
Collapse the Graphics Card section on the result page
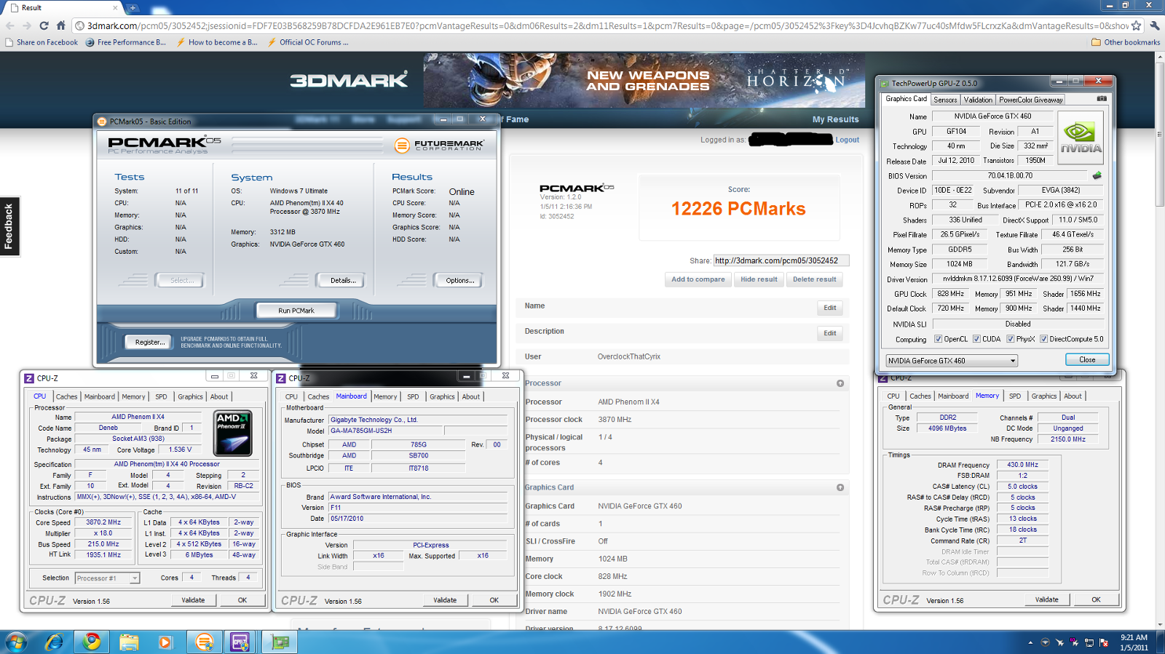(840, 487)
